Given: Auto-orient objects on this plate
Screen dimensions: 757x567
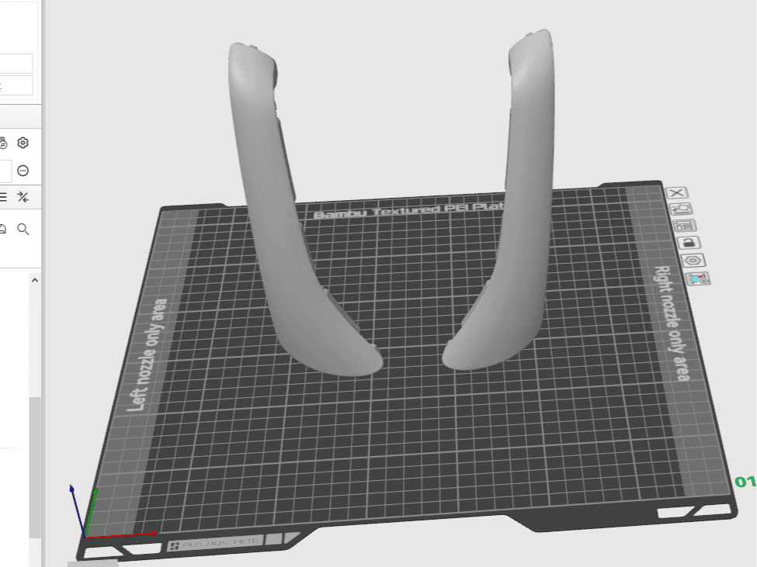Looking at the screenshot, I should (681, 209).
